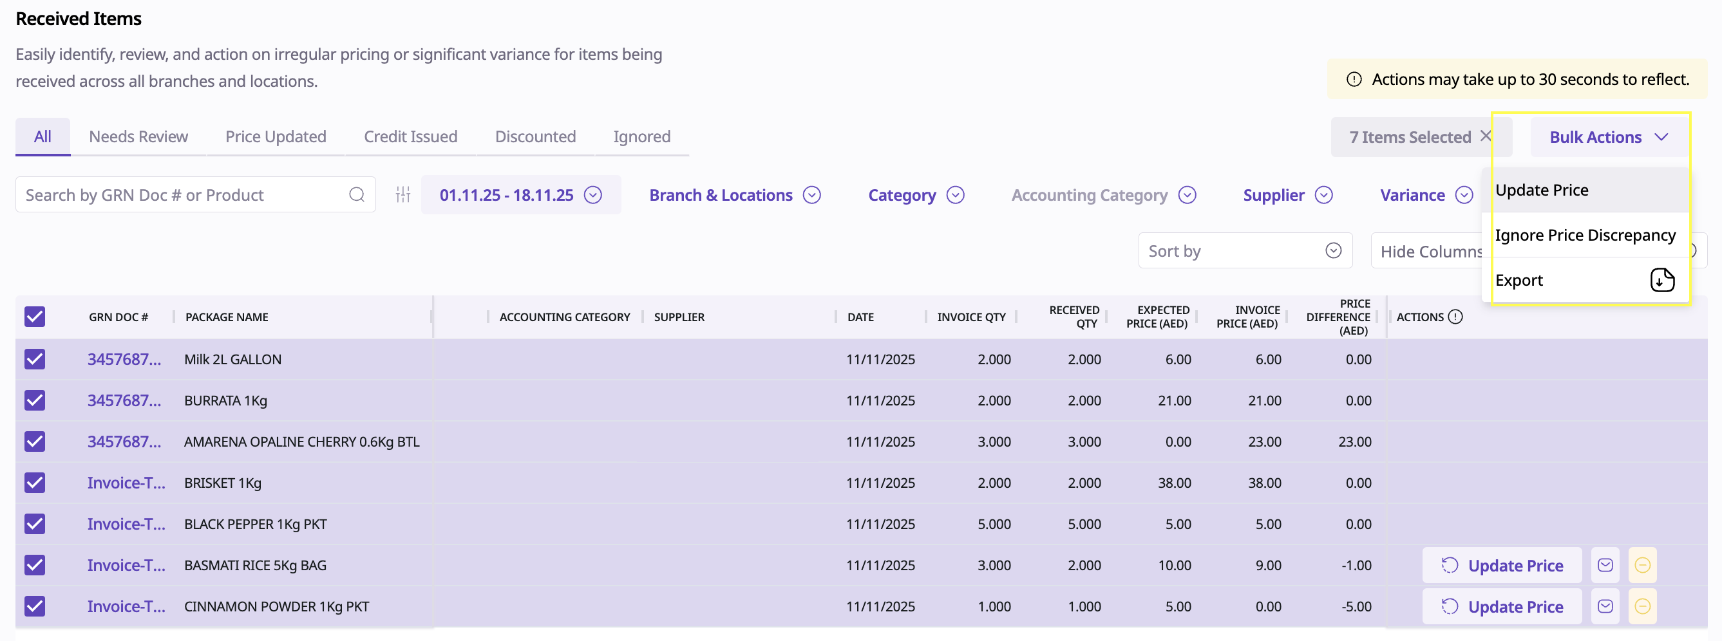Deselect the BRISKET 1Kg row checkbox
The width and height of the screenshot is (1722, 641).
point(35,483)
